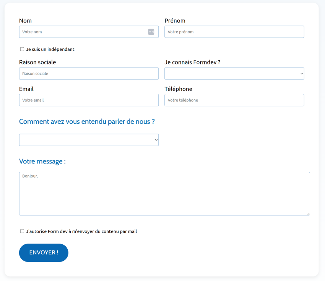This screenshot has width=325, height=281.
Task: Focus the "Votre téléphone" input field
Action: pyautogui.click(x=234, y=100)
